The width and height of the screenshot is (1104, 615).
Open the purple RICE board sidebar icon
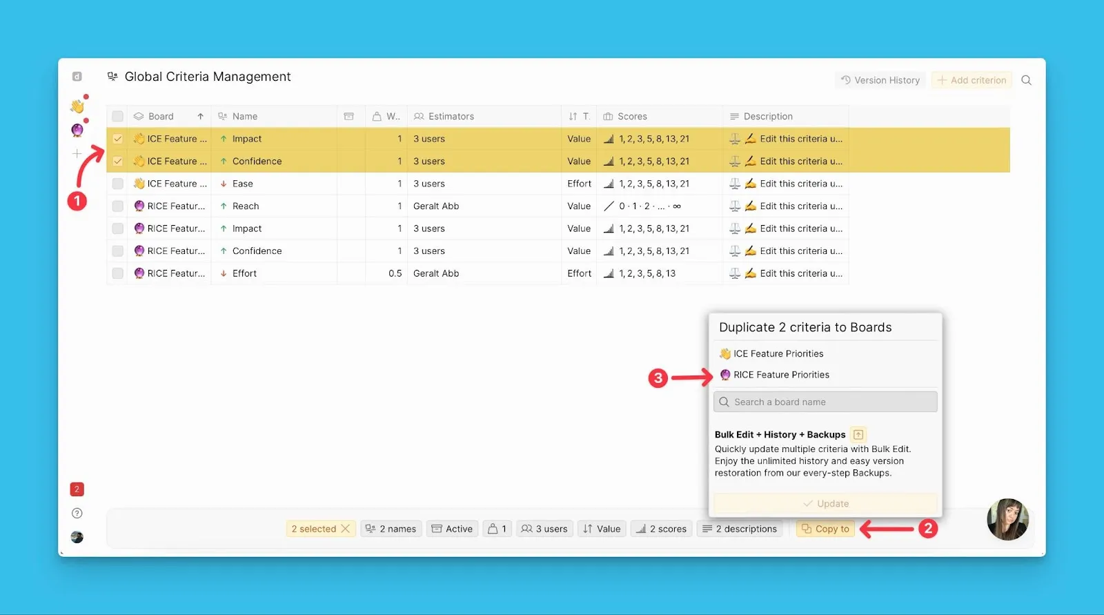tap(77, 130)
